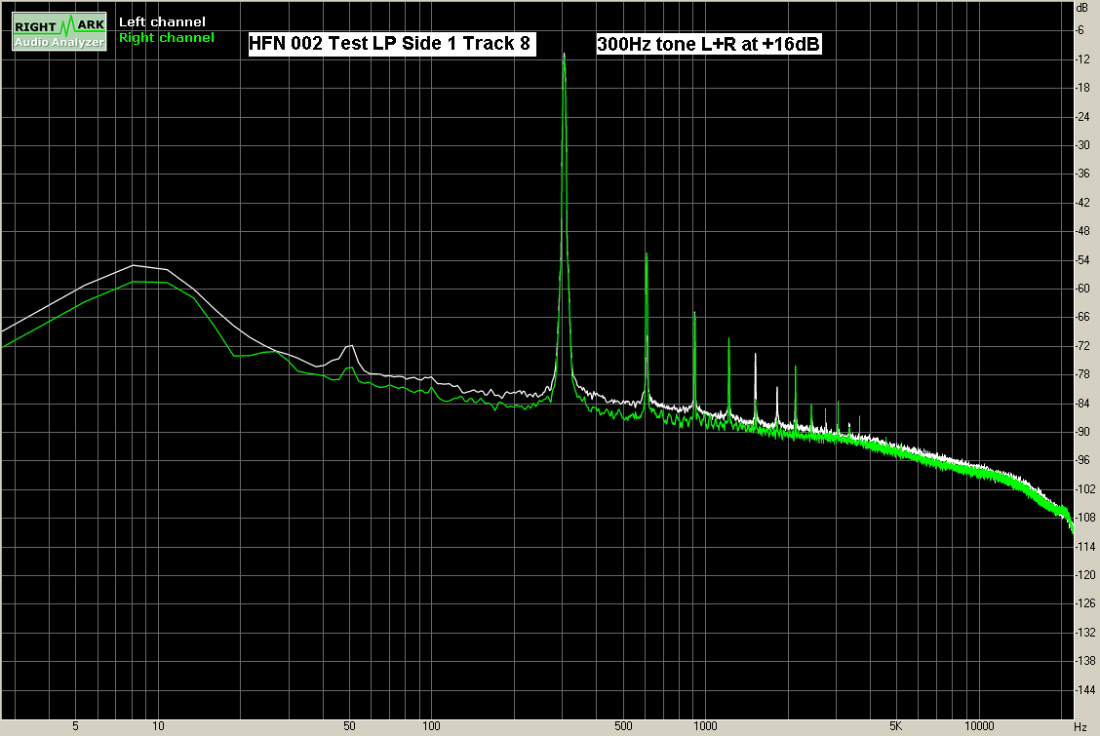Click the -78 dB axis value
Viewport: 1100px width, 736px height.
(1083, 374)
